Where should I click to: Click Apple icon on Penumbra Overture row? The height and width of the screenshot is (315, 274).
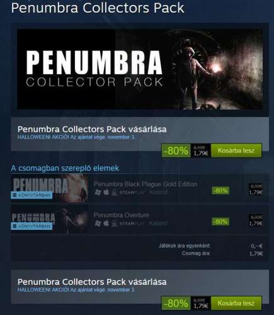[x=106, y=223]
